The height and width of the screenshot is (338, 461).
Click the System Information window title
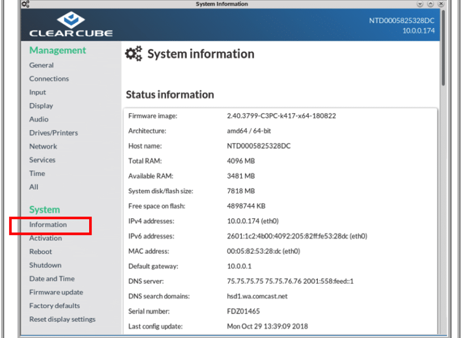point(222,4)
